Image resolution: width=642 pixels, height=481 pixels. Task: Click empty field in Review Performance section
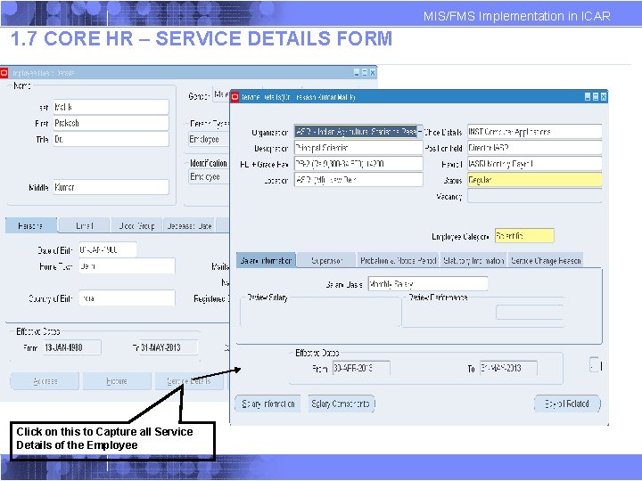529,312
